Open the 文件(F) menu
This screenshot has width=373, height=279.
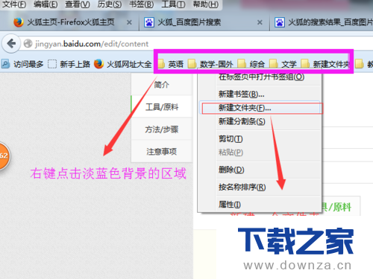(x=14, y=4)
